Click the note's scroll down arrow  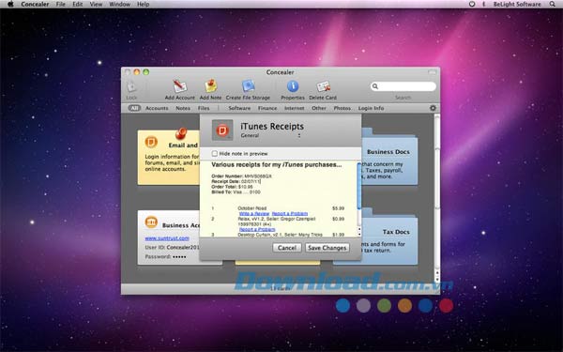pos(359,234)
